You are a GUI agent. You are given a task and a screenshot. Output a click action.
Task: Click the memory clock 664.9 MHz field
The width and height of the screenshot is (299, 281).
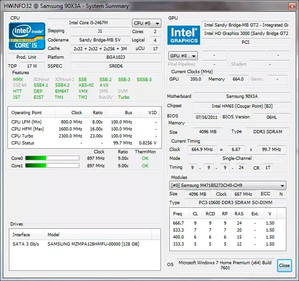tap(202, 150)
